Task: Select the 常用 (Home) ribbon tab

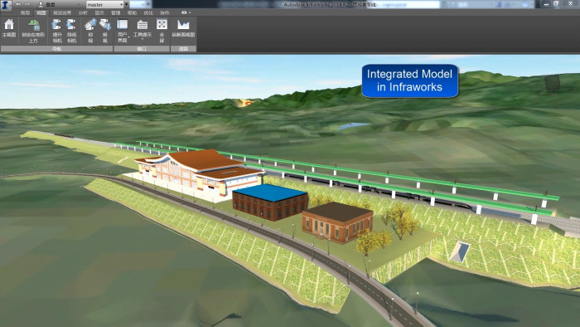Action: click(25, 12)
